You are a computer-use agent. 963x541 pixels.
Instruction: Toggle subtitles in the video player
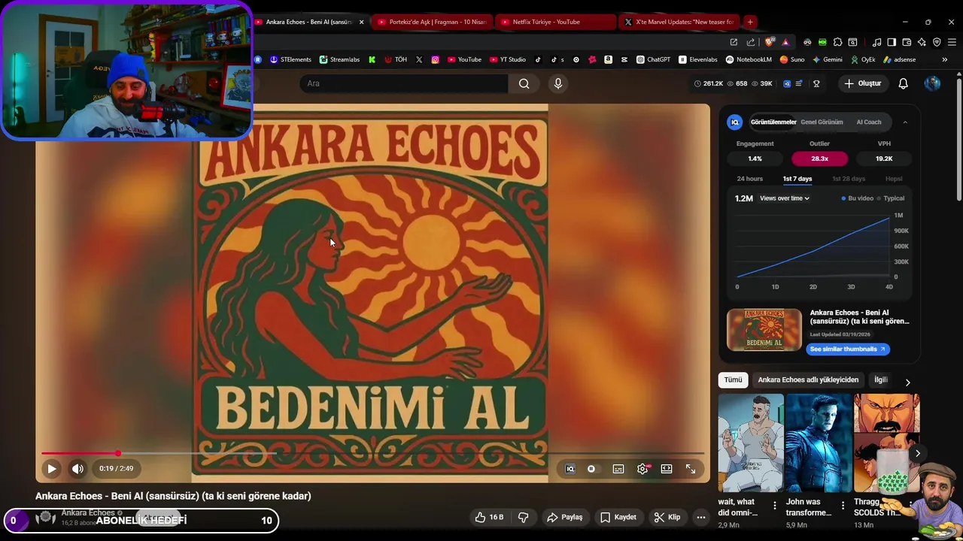(x=618, y=469)
